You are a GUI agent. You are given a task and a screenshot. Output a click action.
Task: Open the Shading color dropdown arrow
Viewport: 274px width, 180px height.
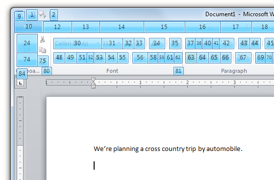click(x=269, y=58)
